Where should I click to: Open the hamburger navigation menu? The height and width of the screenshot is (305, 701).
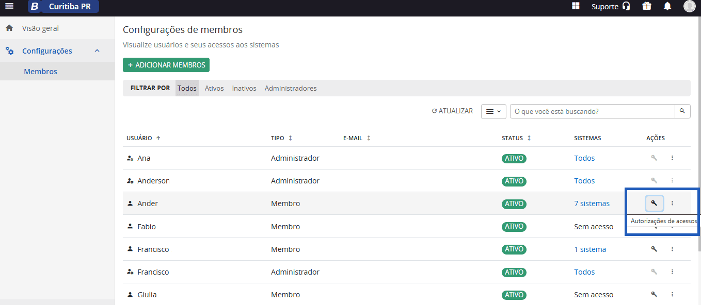9,6
